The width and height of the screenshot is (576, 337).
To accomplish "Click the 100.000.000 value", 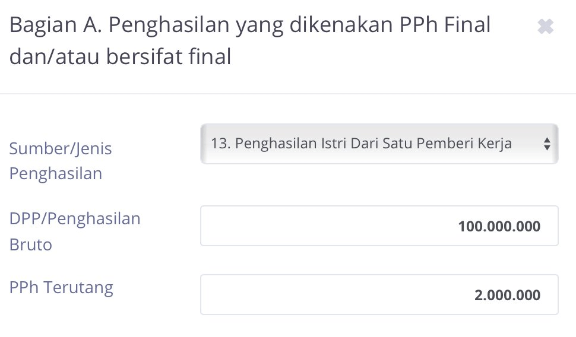I will (499, 226).
